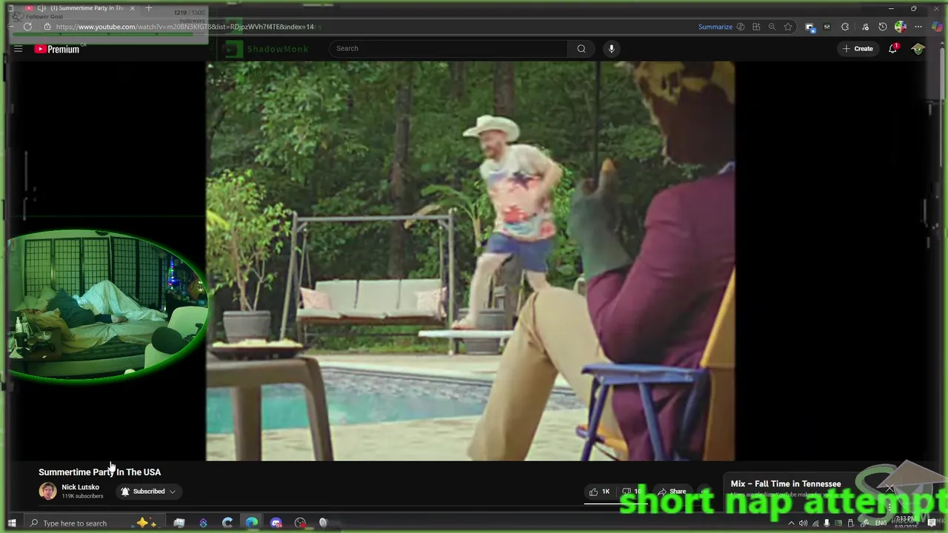The height and width of the screenshot is (533, 948).
Task: Open the YouTube account avatar menu
Action: tap(918, 49)
